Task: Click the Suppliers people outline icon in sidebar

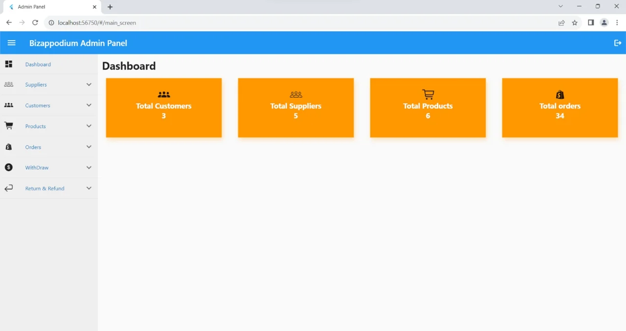Action: pyautogui.click(x=9, y=85)
